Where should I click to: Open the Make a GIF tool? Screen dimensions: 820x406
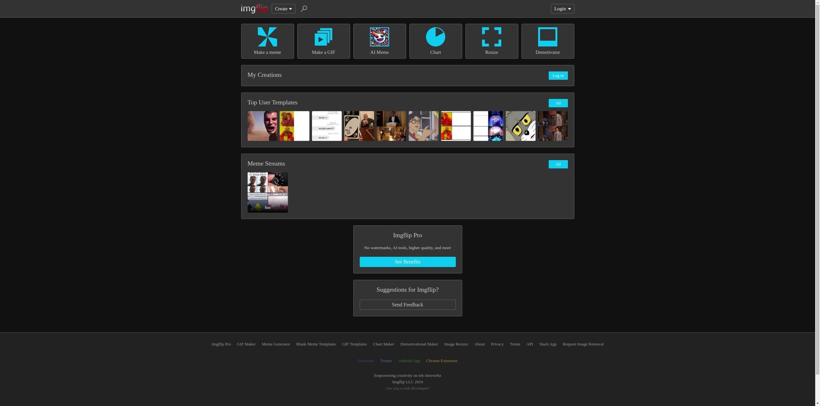[x=323, y=41]
